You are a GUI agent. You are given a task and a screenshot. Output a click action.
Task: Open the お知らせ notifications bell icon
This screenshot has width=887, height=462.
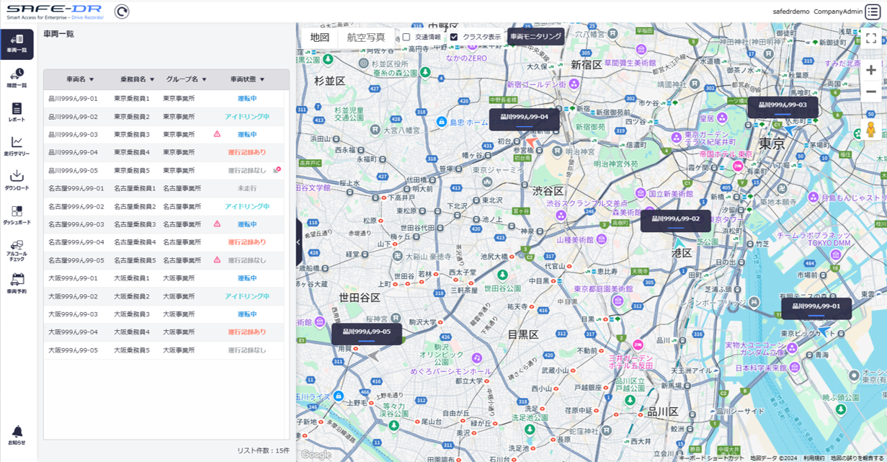(x=17, y=435)
